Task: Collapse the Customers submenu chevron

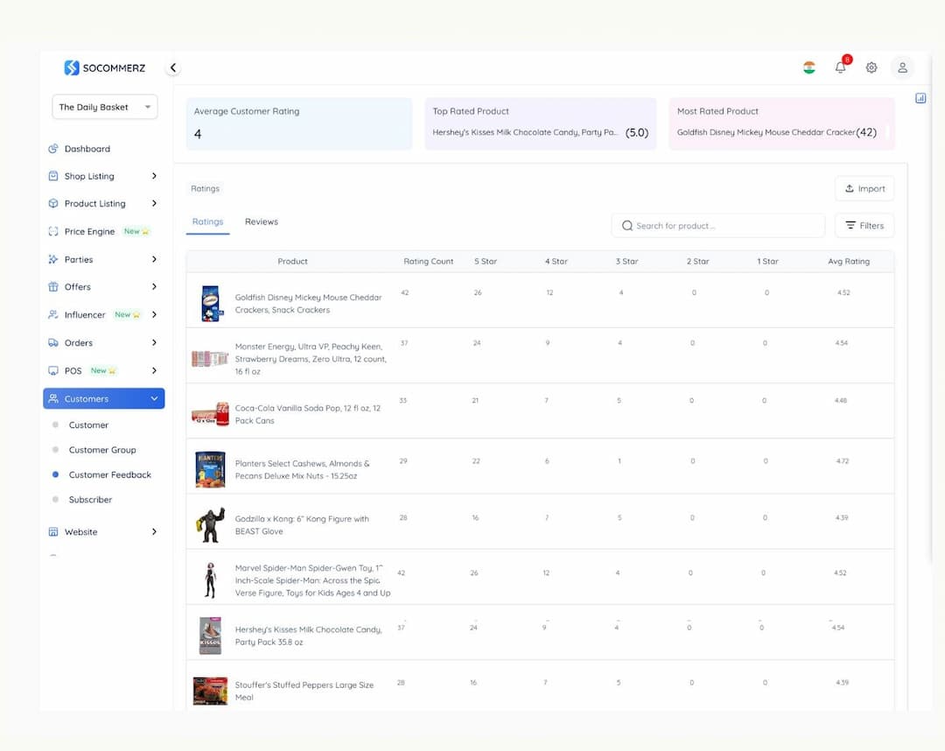Action: tap(154, 398)
